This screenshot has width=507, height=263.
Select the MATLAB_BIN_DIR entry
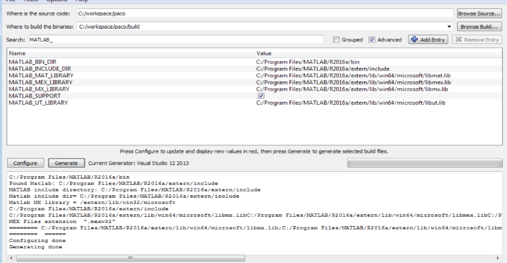tap(32, 62)
